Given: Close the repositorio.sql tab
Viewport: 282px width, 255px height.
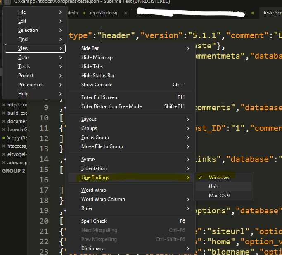Looking at the screenshot, I should pos(126,13).
